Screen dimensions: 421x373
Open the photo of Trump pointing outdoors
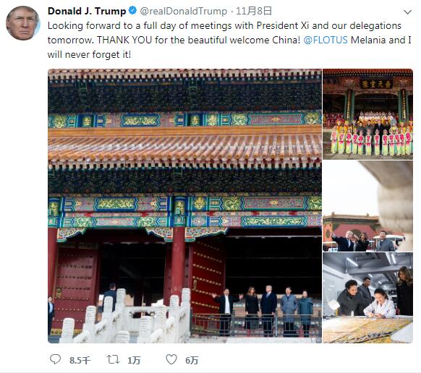tap(368, 206)
